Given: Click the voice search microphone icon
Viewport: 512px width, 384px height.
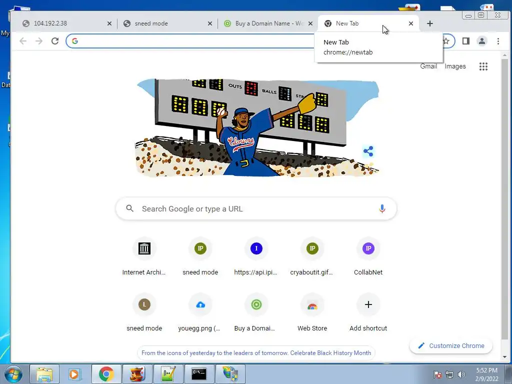Looking at the screenshot, I should pyautogui.click(x=382, y=208).
